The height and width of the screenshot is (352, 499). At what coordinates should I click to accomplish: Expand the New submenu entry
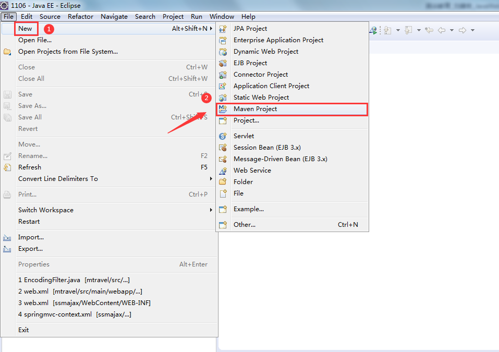[x=108, y=29]
